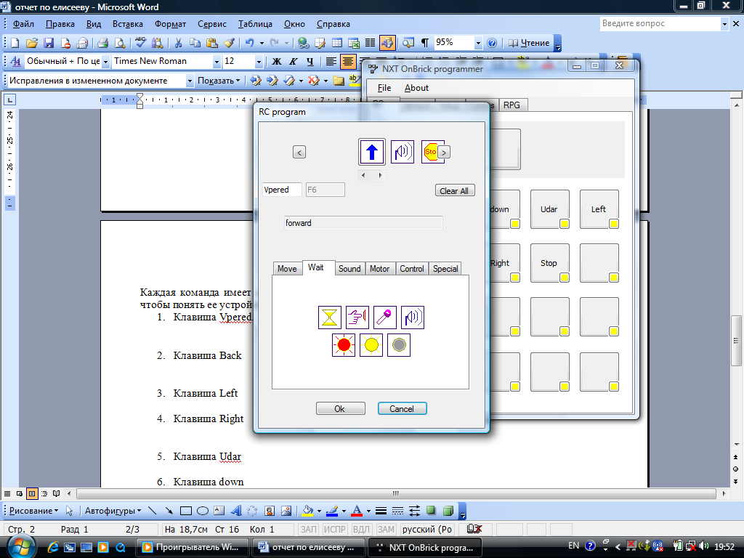Image resolution: width=744 pixels, height=558 pixels.
Task: Click Cancel in RC program dialog
Action: pos(403,408)
